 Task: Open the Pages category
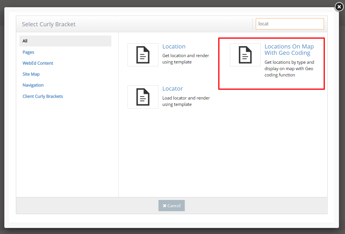pos(28,52)
